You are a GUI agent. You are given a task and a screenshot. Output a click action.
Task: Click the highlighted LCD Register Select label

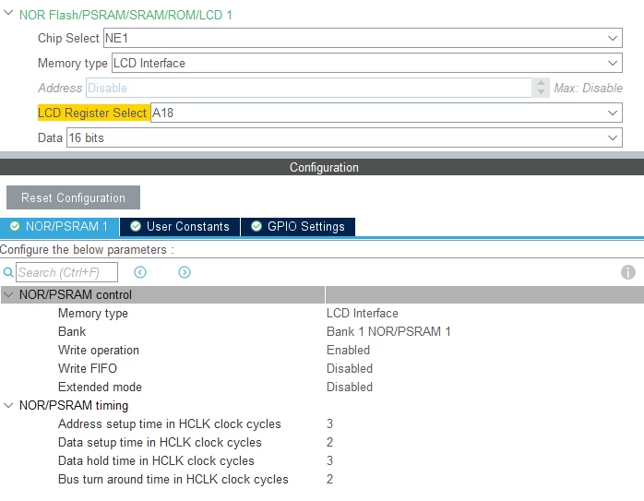[x=92, y=113]
